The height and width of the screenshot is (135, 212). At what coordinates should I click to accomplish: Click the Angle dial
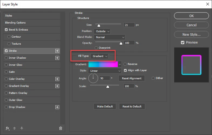[x=93, y=78]
